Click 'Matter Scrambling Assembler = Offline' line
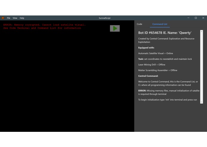 [158, 71]
